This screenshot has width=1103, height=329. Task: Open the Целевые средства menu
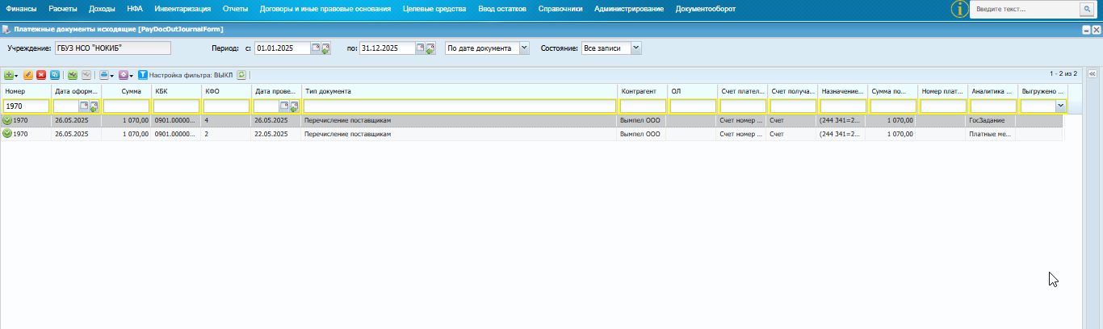pyautogui.click(x=434, y=8)
